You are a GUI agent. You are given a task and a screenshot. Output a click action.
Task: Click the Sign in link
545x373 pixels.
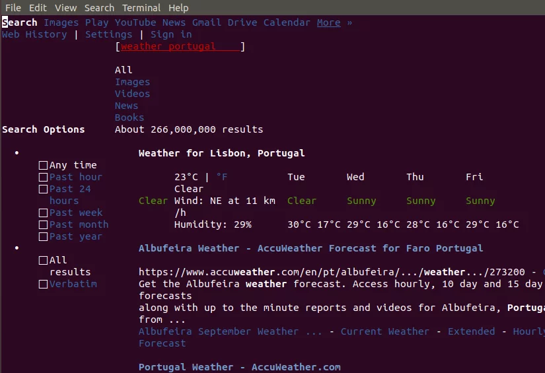point(171,34)
